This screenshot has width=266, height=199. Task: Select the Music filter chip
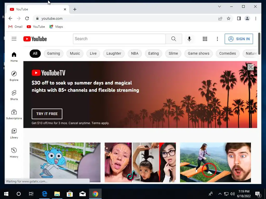coord(75,53)
